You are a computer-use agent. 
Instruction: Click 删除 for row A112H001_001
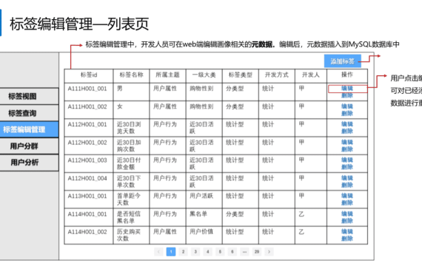point(347,131)
